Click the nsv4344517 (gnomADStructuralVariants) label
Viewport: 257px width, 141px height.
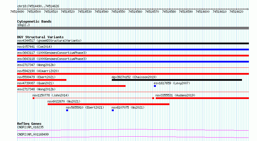49,41
